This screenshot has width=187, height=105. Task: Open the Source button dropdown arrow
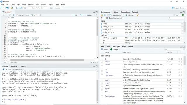click(93, 15)
